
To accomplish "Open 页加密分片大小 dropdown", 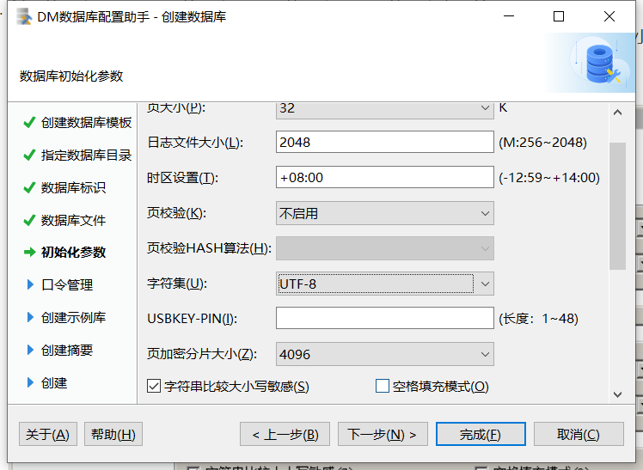I will click(x=384, y=354).
